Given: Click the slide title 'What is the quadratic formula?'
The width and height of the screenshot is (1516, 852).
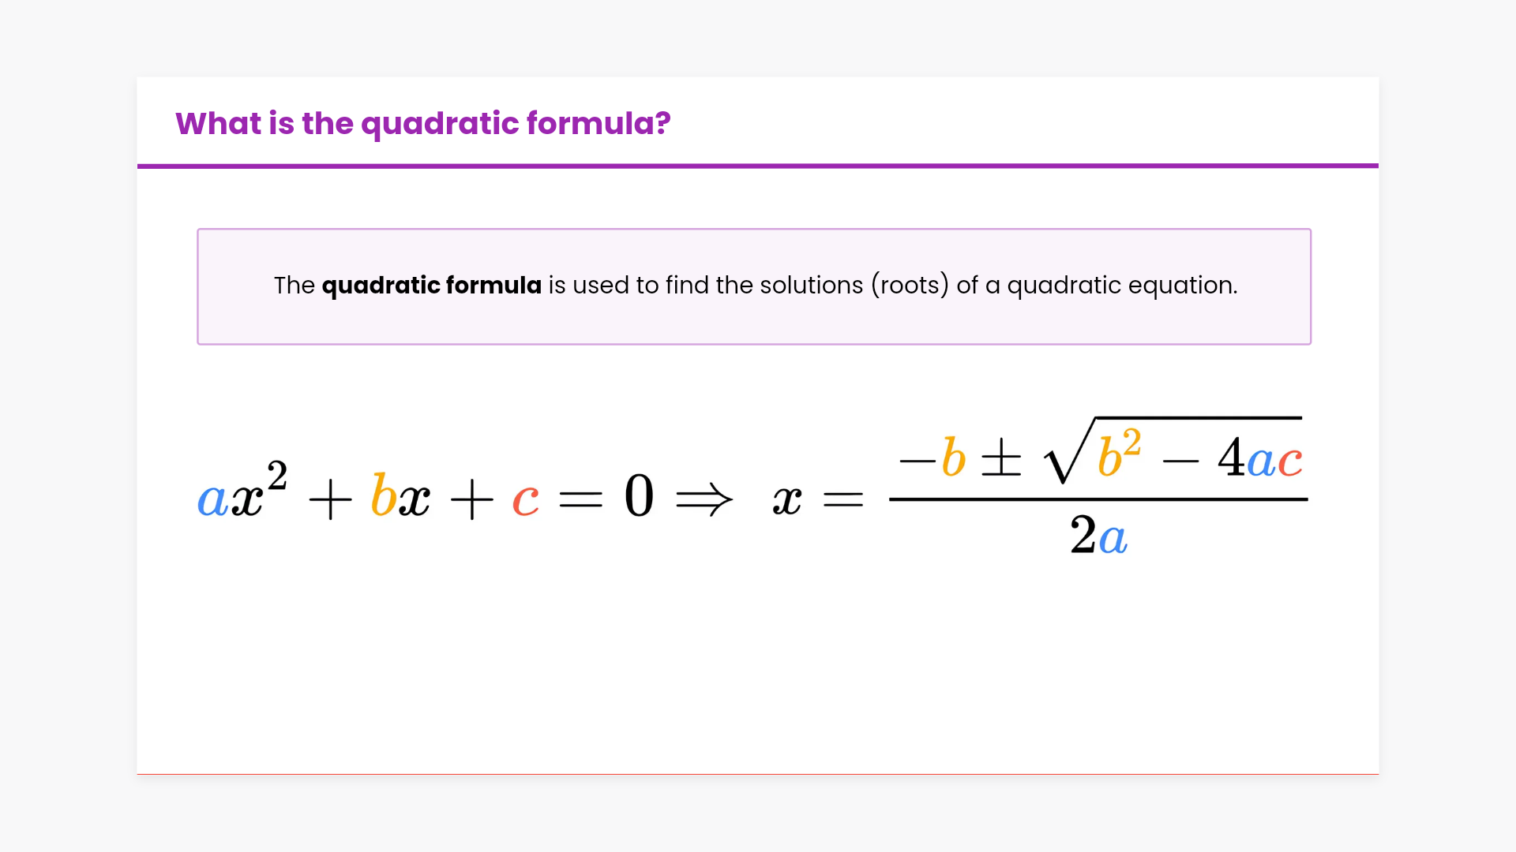Looking at the screenshot, I should tap(422, 124).
